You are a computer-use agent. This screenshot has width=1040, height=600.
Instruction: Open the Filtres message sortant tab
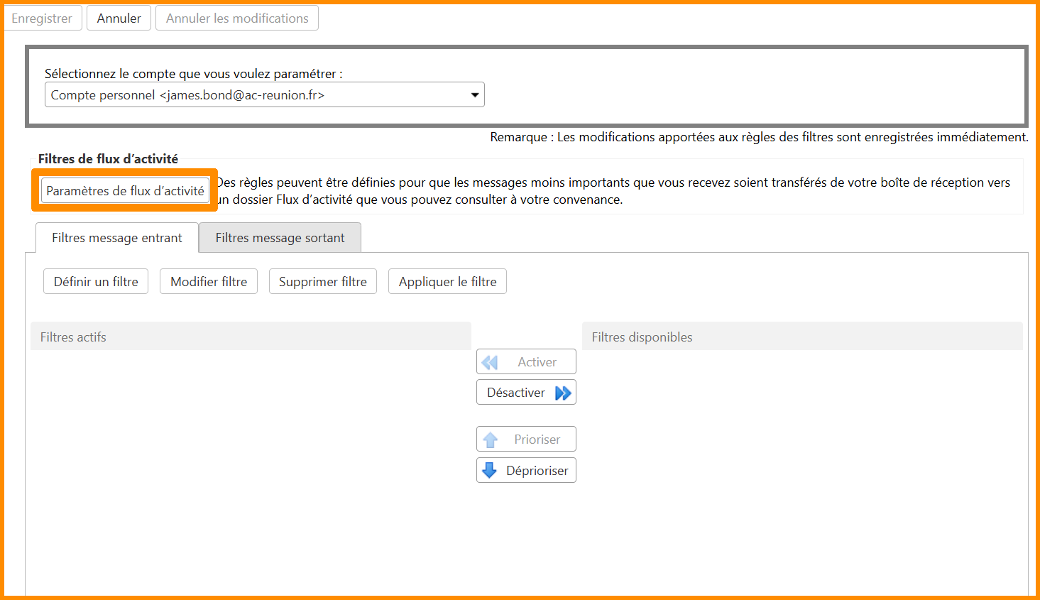click(280, 238)
